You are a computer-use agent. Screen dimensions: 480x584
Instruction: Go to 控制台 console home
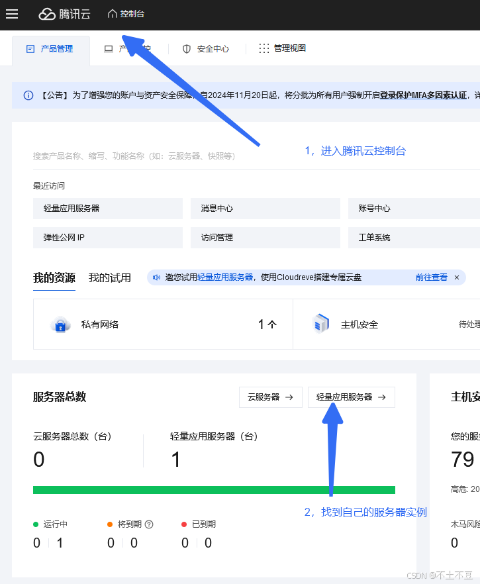pyautogui.click(x=126, y=14)
